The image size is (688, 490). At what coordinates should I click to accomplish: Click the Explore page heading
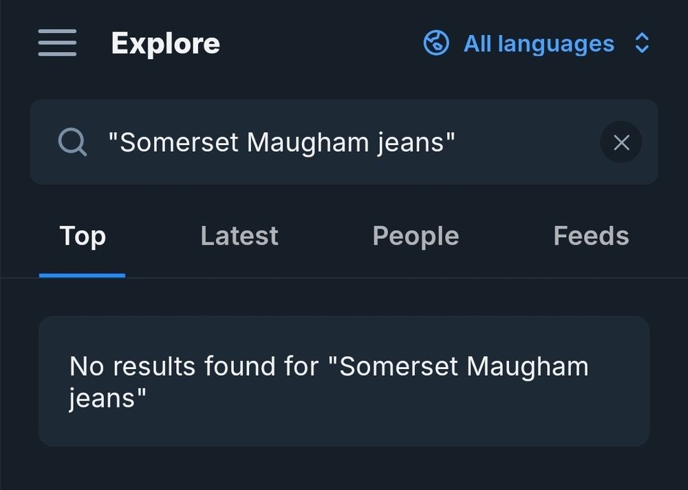point(165,43)
